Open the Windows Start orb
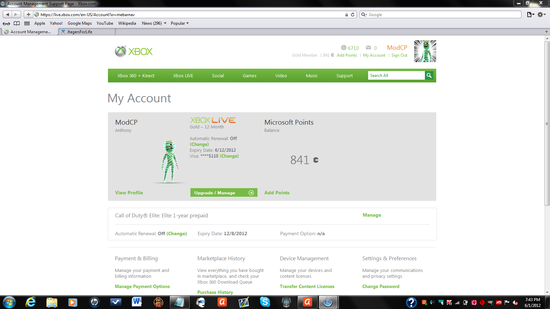This screenshot has width=550, height=309. coord(9,302)
